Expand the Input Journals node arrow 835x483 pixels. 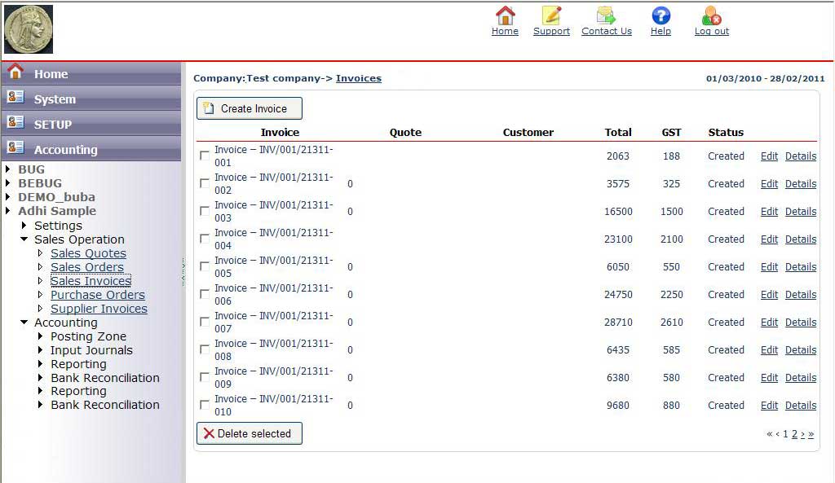click(41, 349)
